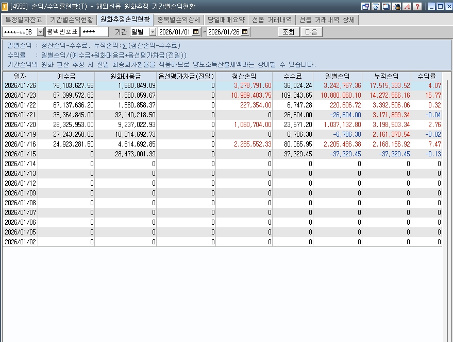The height and width of the screenshot is (342, 453).
Task: Click the duplicate window icon
Action: [x=387, y=6]
